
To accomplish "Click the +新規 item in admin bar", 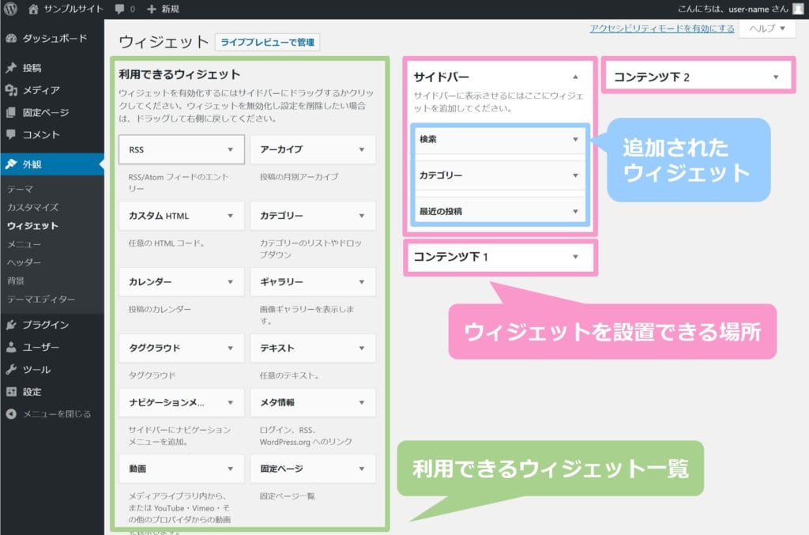I will (164, 9).
